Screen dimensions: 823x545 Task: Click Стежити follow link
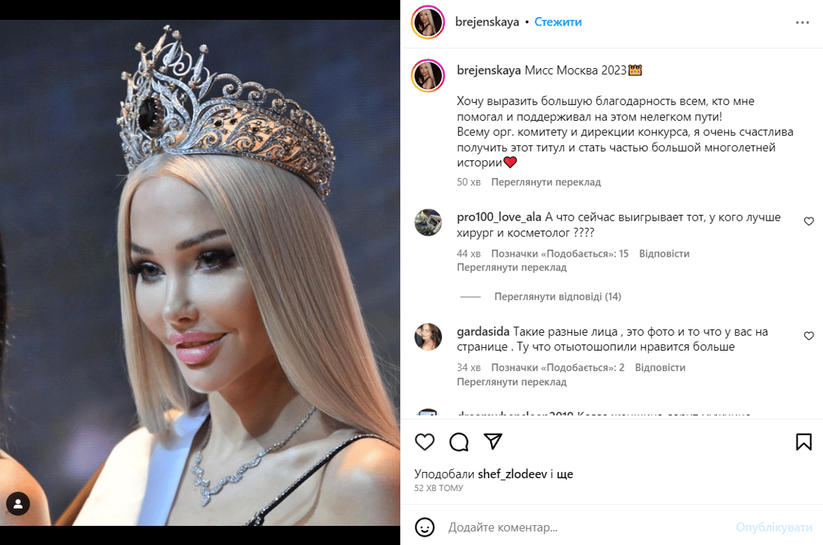pos(558,22)
